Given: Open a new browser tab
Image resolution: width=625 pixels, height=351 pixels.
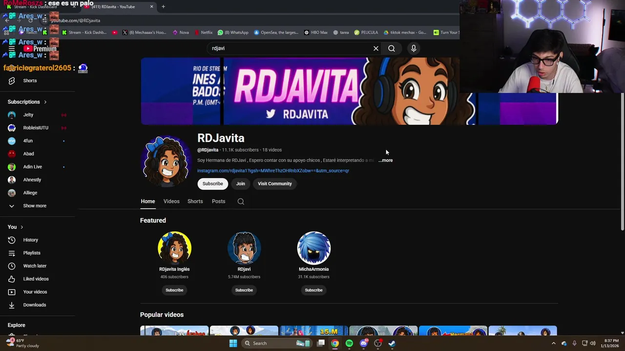Looking at the screenshot, I should coord(163,7).
